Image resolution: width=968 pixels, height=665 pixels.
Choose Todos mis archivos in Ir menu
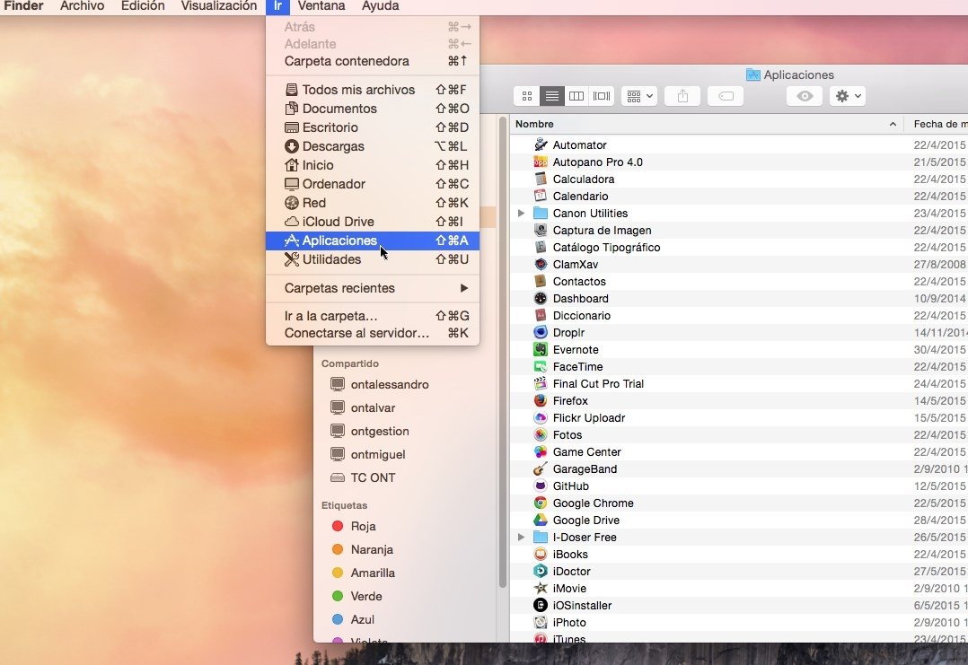(373, 90)
